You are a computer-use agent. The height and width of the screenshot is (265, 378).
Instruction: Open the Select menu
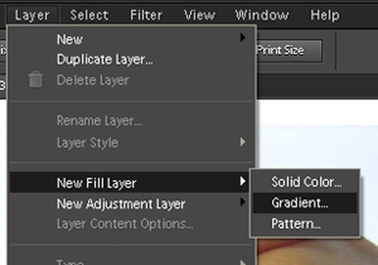coord(89,15)
